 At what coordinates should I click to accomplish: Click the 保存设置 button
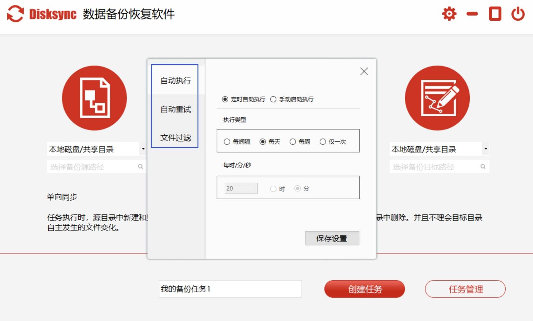point(332,238)
